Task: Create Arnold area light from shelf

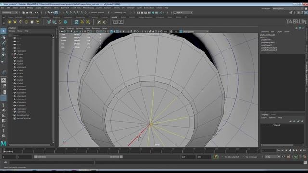Action: tap(9, 22)
